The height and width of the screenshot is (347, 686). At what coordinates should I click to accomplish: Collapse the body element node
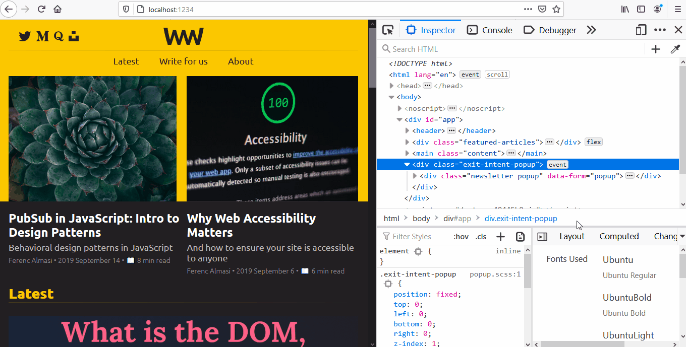click(391, 97)
